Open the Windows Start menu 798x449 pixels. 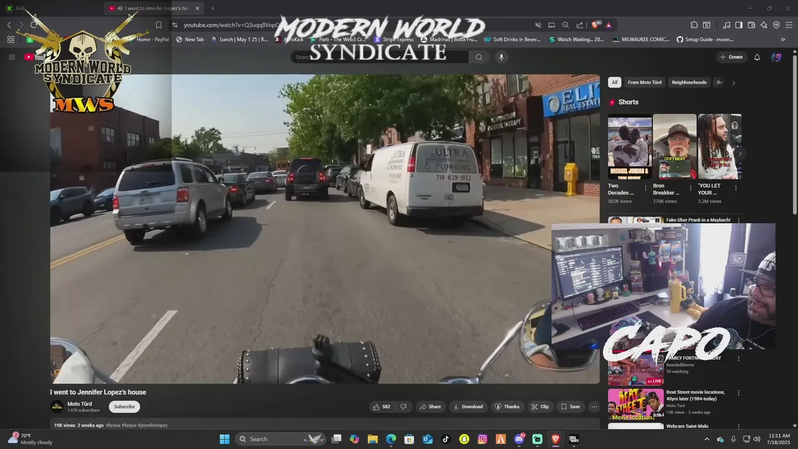(224, 439)
